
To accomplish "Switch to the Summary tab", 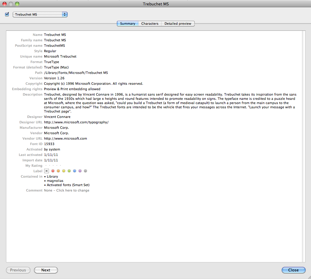I will 127,24.
